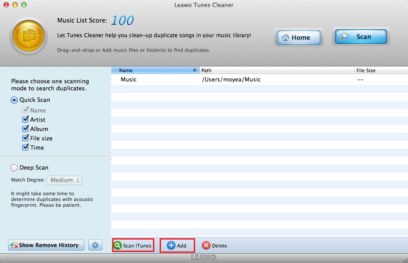Viewport: 408px width, 263px height.
Task: Click the Scan iTunes magnifier icon
Action: [118, 246]
